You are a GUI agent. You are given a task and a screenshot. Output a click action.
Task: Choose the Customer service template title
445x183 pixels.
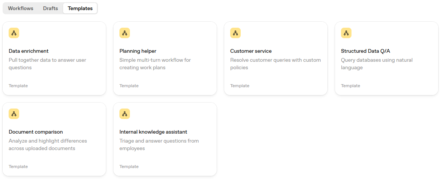click(251, 51)
